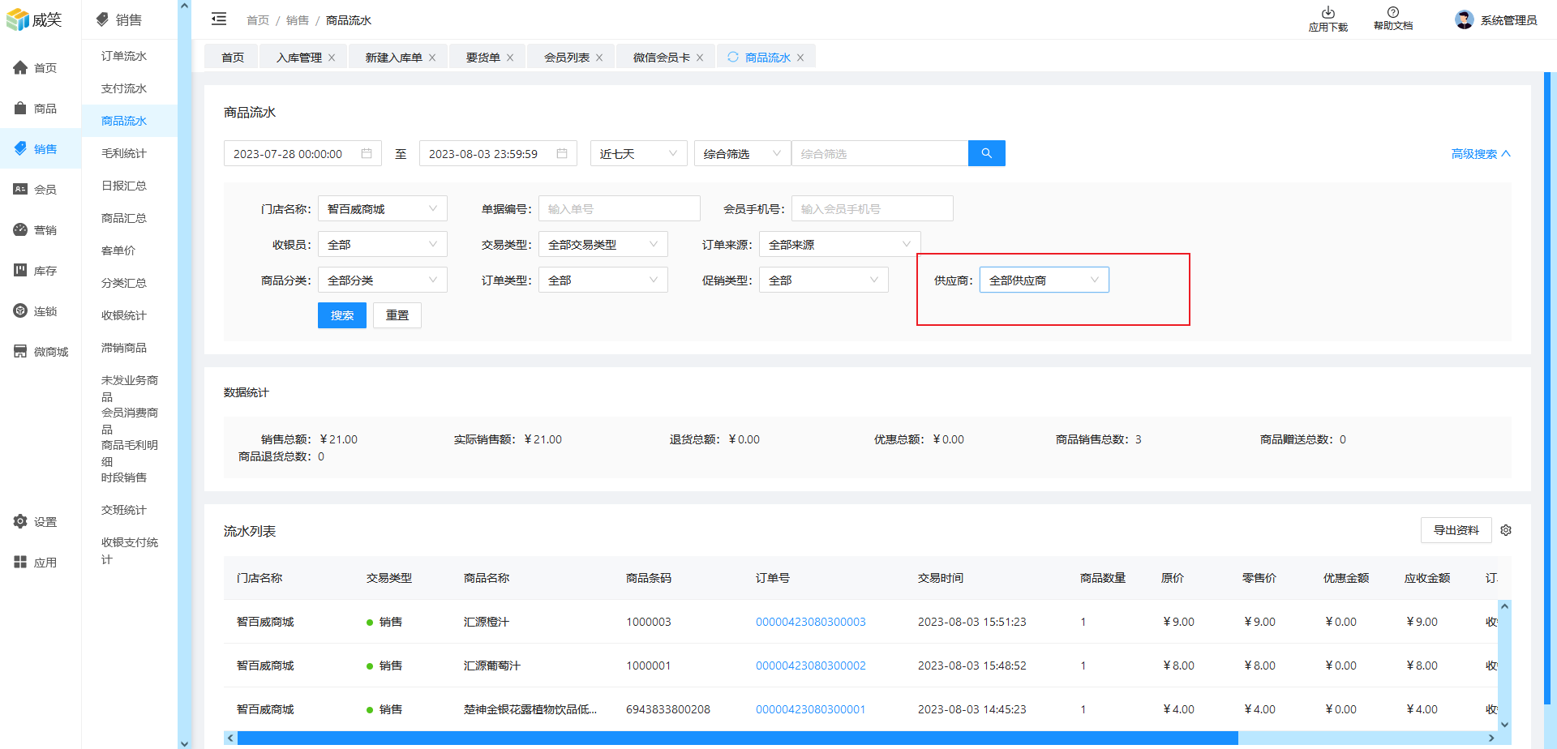
Task: Open 库存 inventory in left sidebar
Action: [36, 271]
